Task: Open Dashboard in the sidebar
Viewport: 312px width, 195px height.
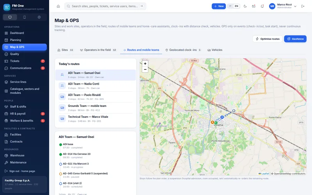Action: [25, 33]
